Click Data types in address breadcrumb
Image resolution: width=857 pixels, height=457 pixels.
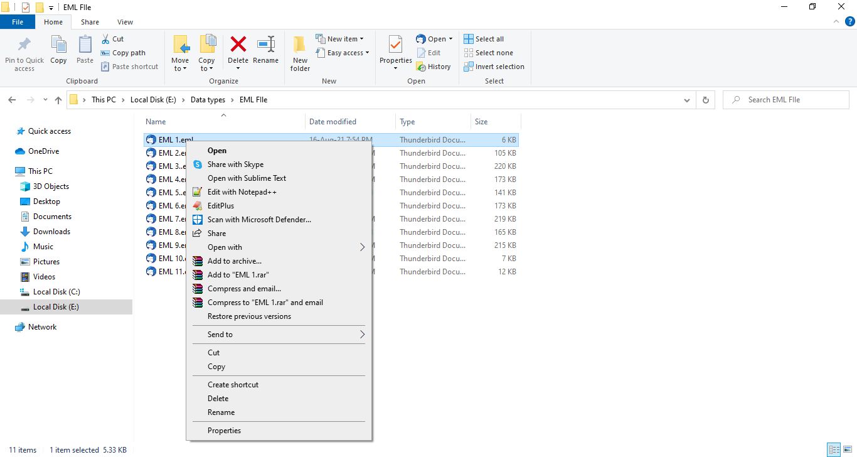click(208, 100)
